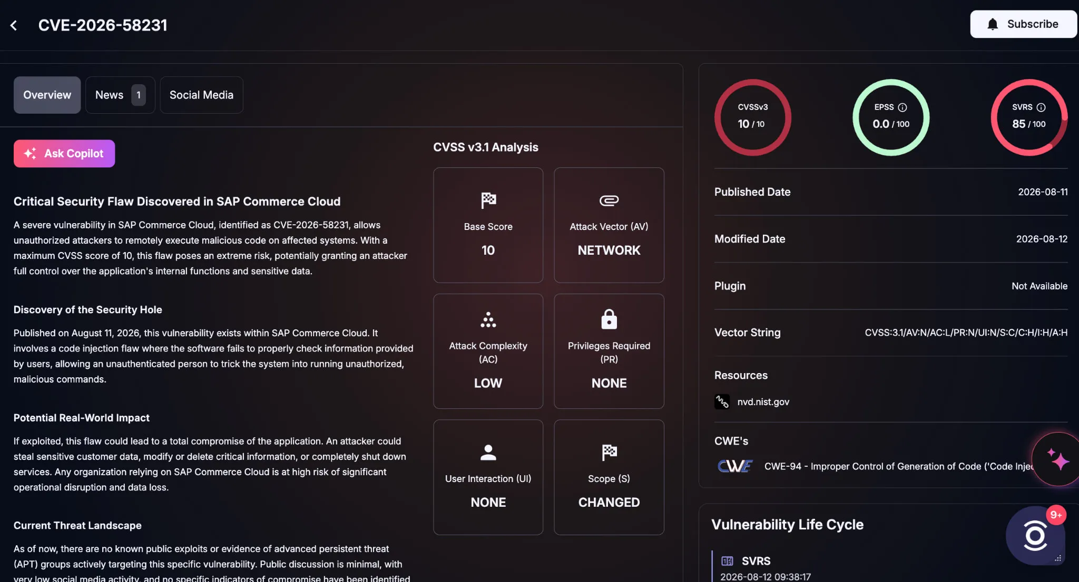Click the Current Threat Landscape heading

coord(77,526)
